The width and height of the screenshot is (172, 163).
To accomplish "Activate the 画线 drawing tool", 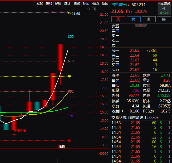I will [77, 3].
